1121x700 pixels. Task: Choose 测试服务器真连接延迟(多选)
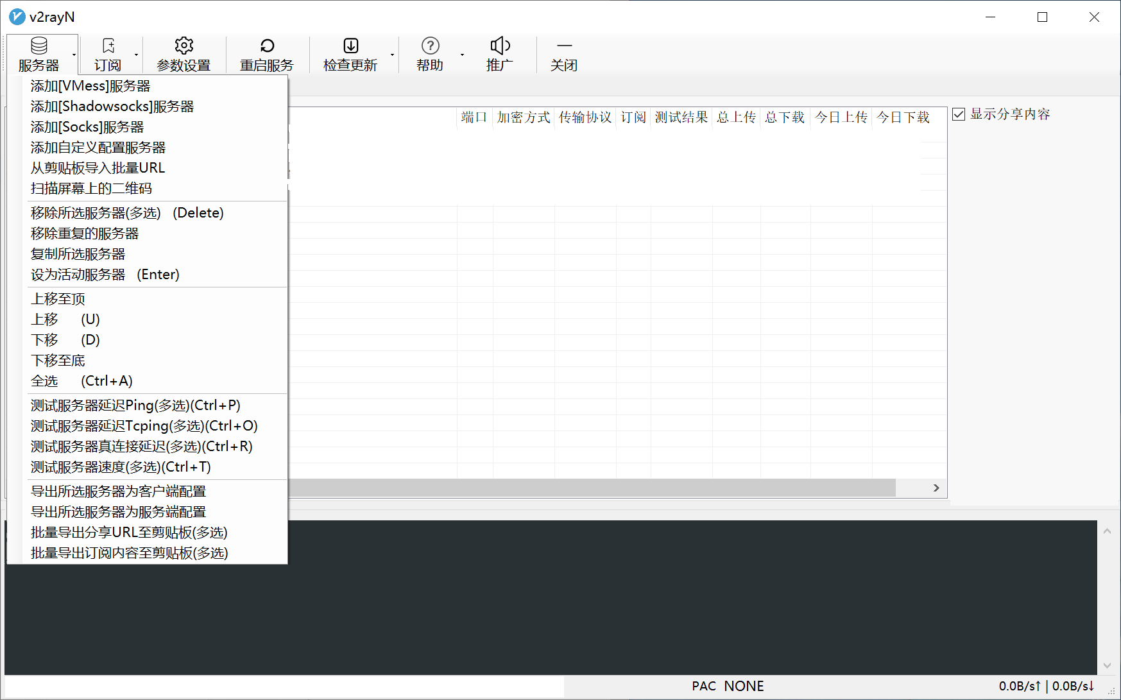154,447
